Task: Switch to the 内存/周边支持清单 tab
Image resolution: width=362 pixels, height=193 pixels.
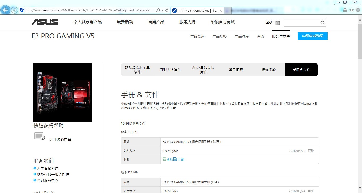Action: tap(203, 70)
